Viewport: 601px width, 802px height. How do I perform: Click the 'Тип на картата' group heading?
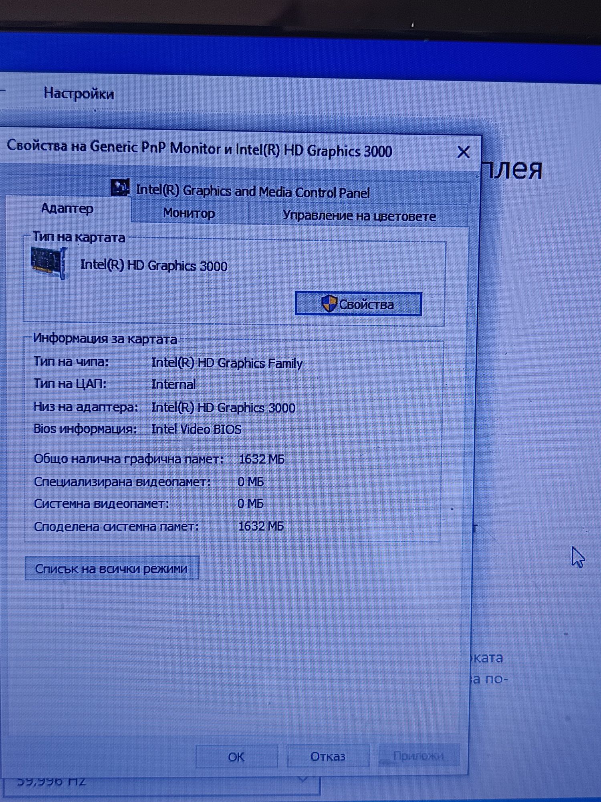pyautogui.click(x=79, y=237)
